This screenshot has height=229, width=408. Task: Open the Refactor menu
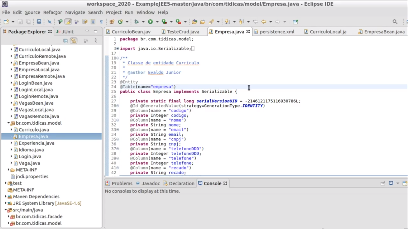53,12
